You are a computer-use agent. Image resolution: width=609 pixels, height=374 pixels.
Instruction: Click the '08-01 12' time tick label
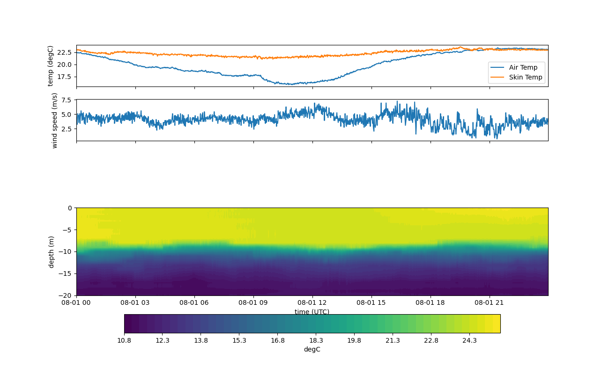pos(312,302)
